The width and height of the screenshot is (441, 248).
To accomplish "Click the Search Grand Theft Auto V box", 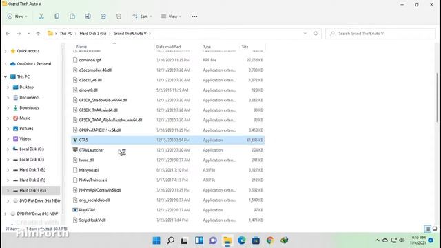I will click(x=380, y=34).
